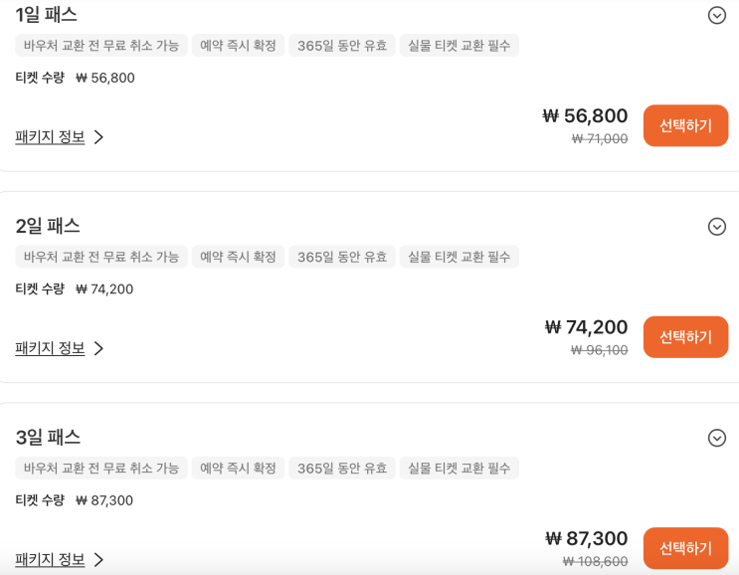Click 선택하기 for the 2일 패스
The height and width of the screenshot is (575, 739).
click(685, 337)
